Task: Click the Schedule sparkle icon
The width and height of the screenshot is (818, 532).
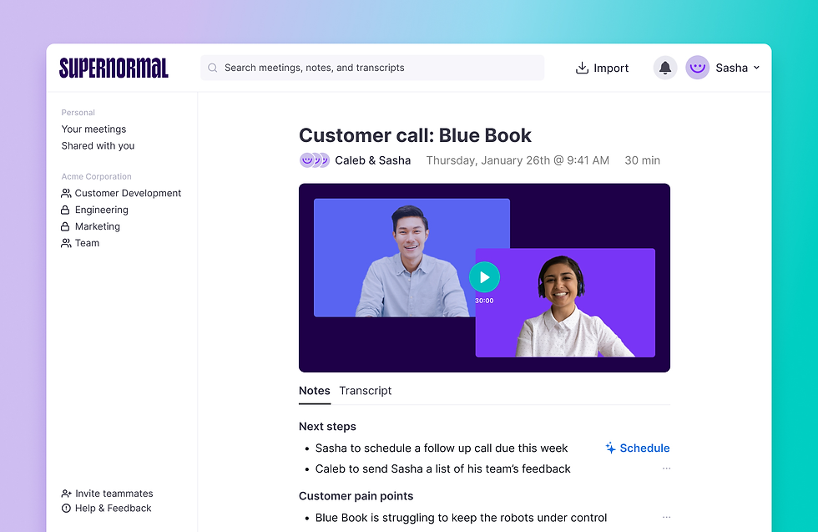Action: [x=610, y=448]
